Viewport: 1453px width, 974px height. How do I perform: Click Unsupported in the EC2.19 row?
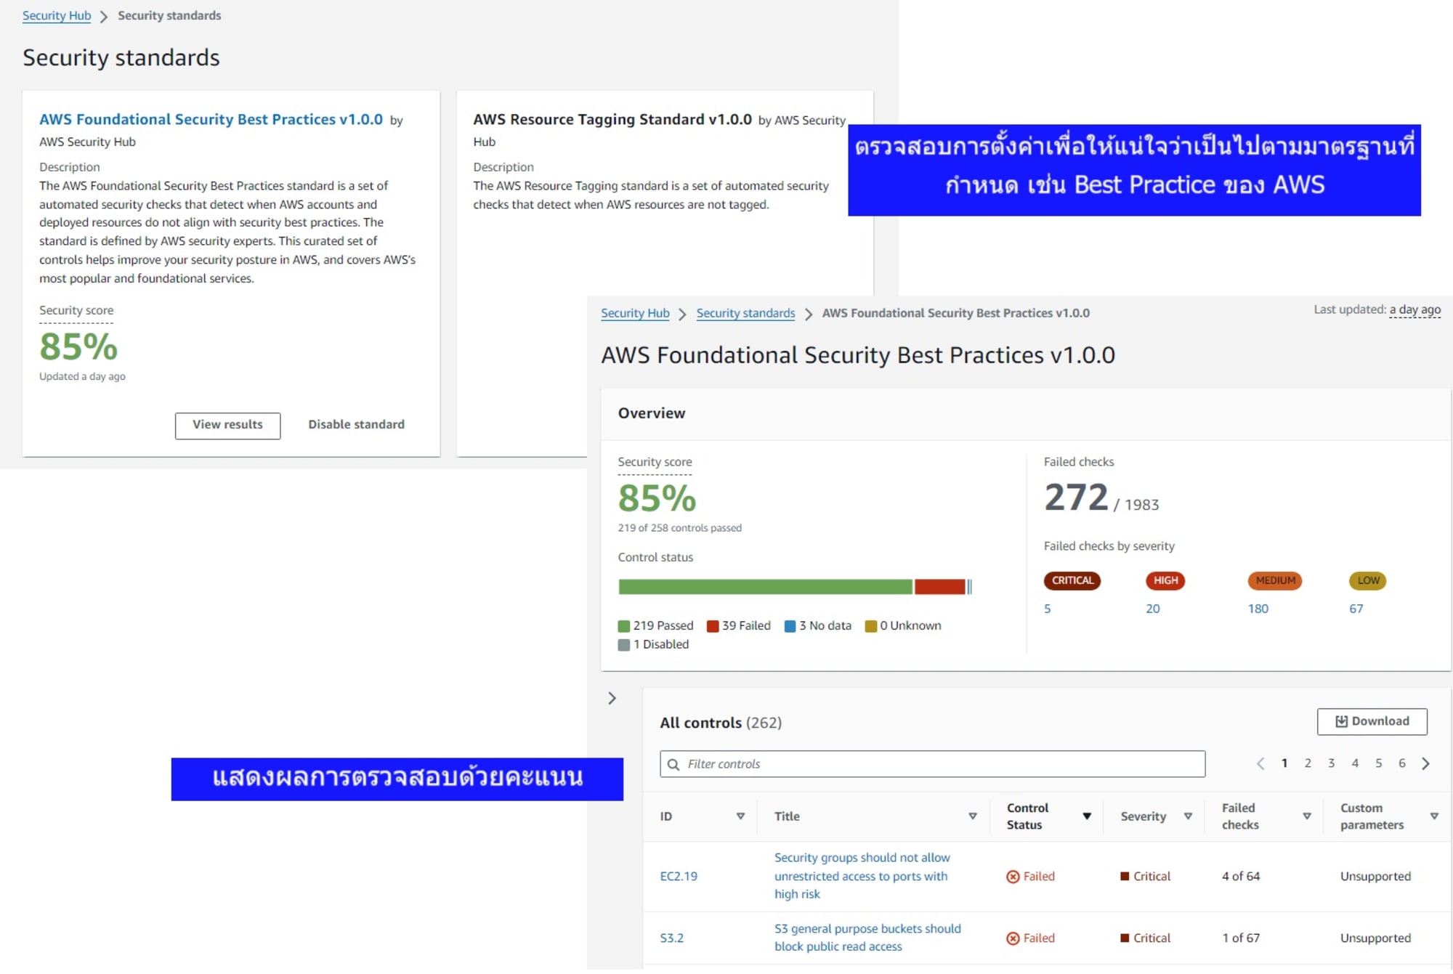pyautogui.click(x=1375, y=877)
